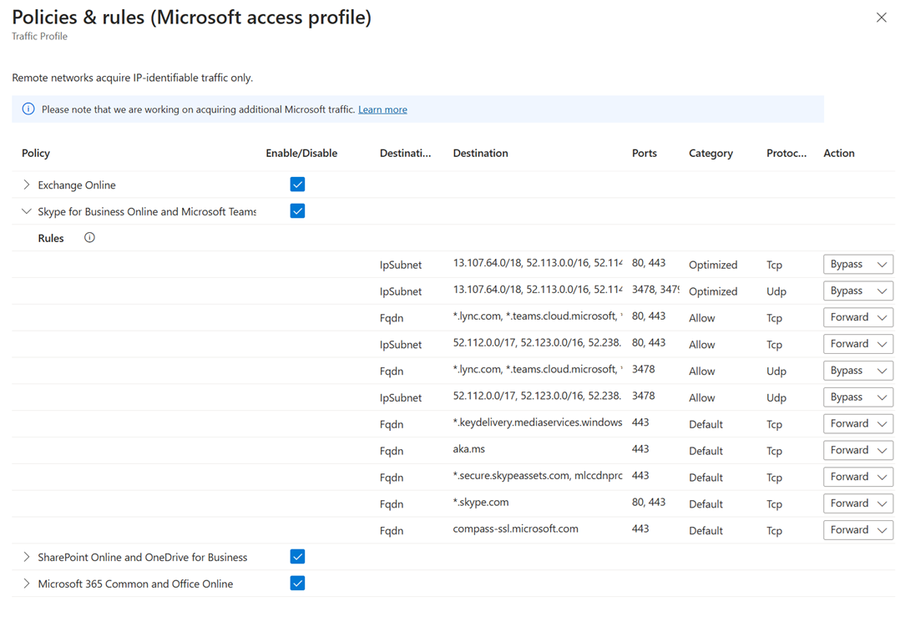This screenshot has width=900, height=637.
Task: Uncheck the Skype for Business Online policy
Action: (x=297, y=211)
